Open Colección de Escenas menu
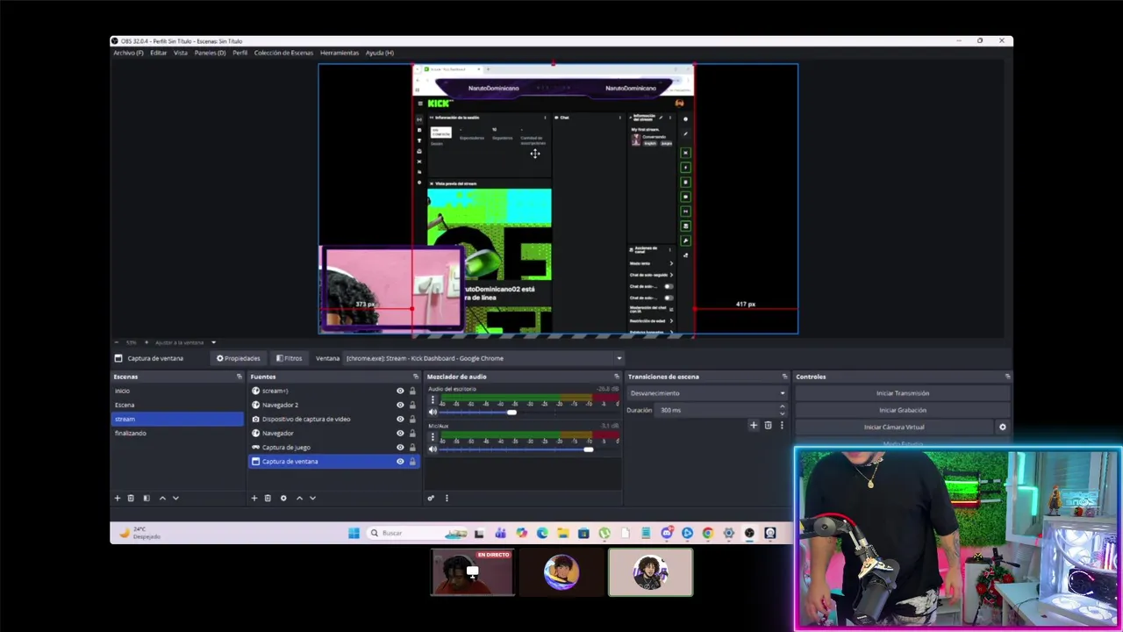 click(x=283, y=53)
